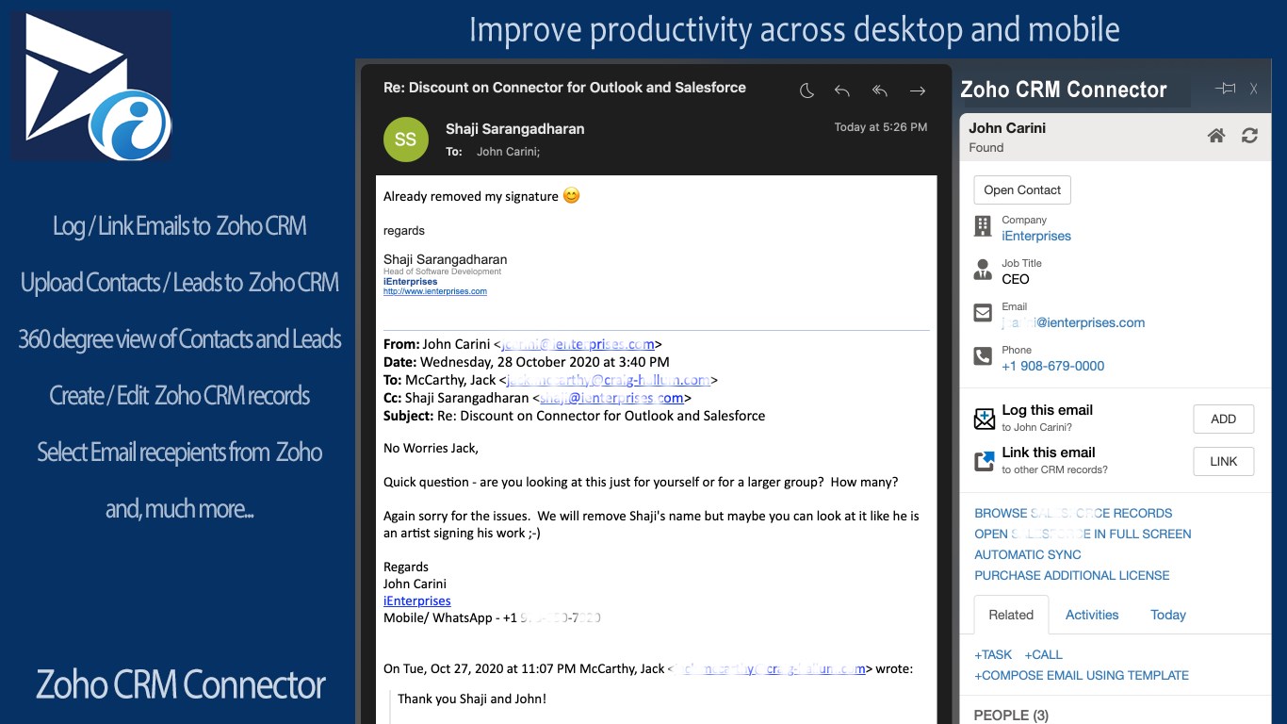The width and height of the screenshot is (1287, 724).
Task: Click the 'No Worries Jack,' line
Action: [431, 448]
